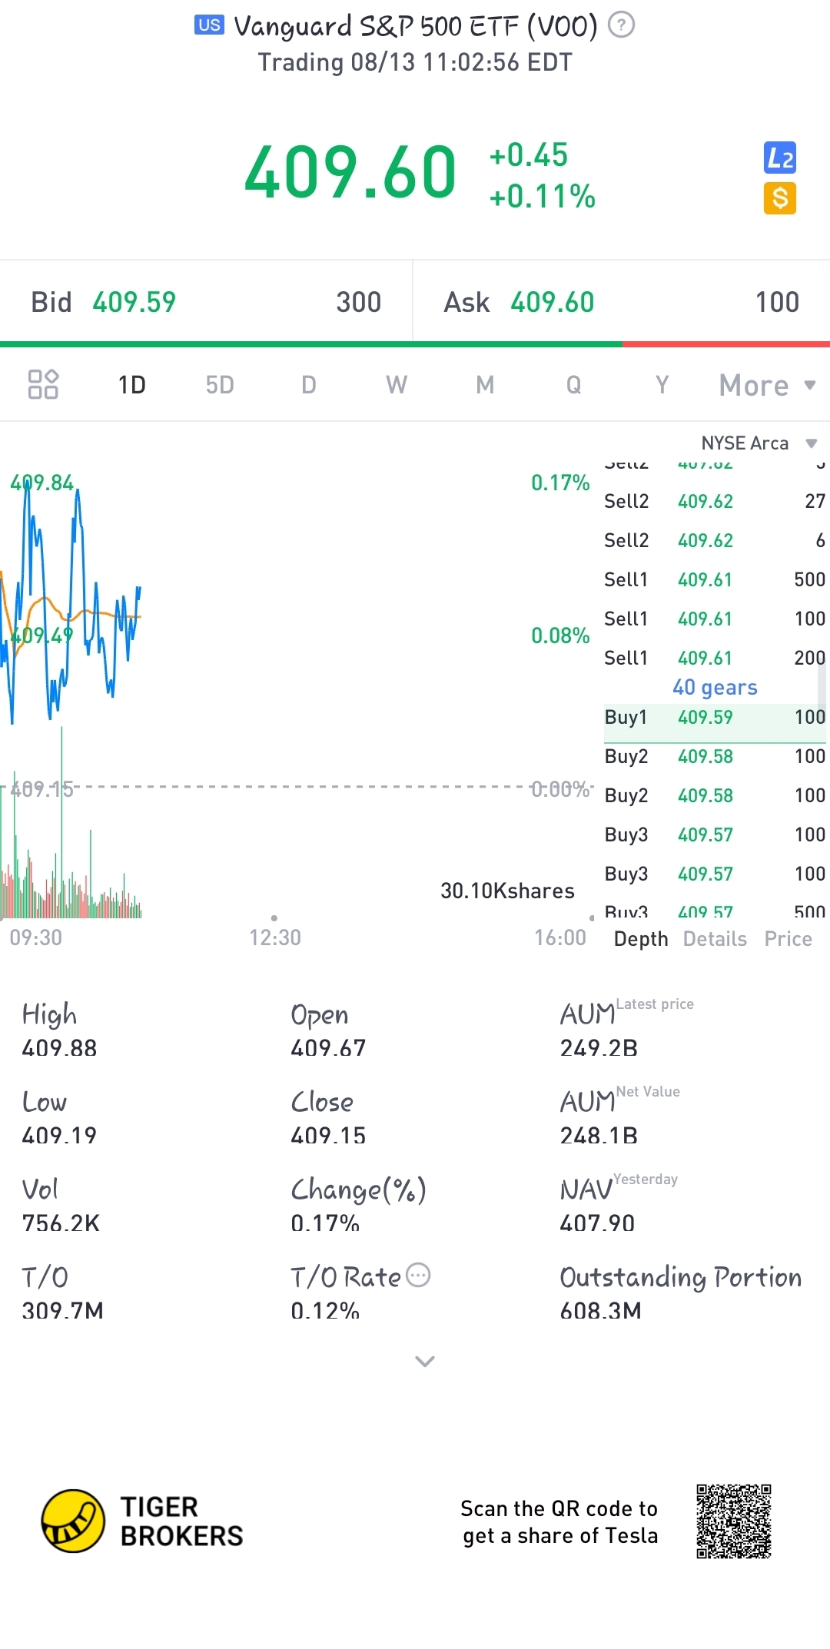
Task: Switch to the M monthly chart tab
Action: pyautogui.click(x=485, y=385)
